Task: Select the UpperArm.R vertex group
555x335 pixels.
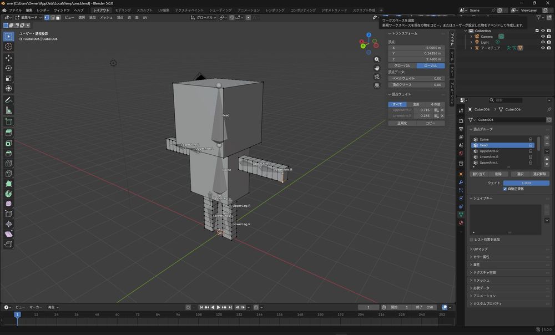Action: coord(489,151)
